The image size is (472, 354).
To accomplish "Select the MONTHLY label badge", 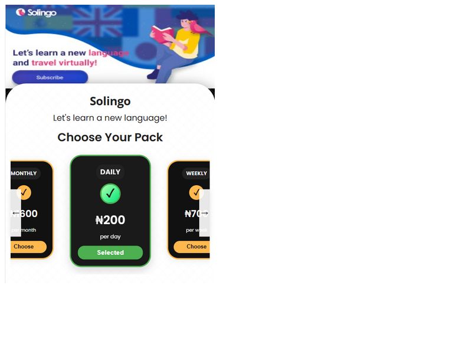I will [x=25, y=173].
